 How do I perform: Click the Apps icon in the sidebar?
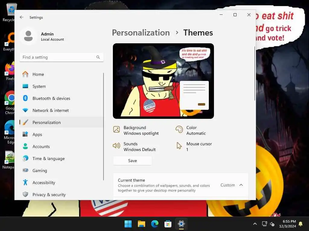(25, 134)
